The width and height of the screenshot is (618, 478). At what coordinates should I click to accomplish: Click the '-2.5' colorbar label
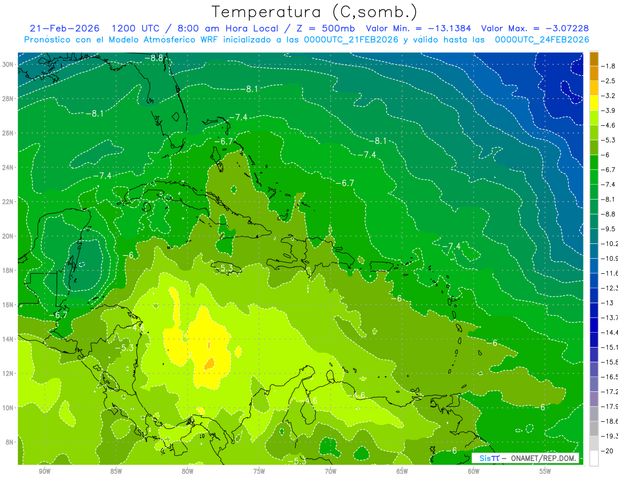[x=608, y=81]
